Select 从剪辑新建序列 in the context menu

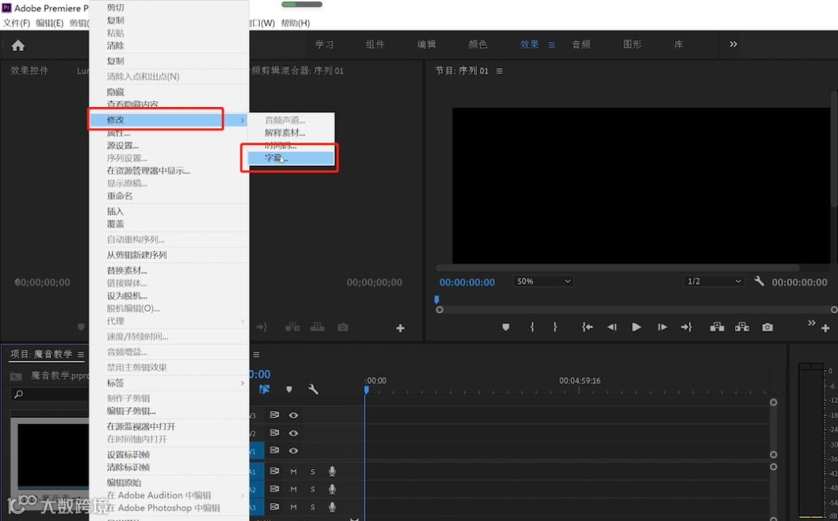click(x=137, y=255)
